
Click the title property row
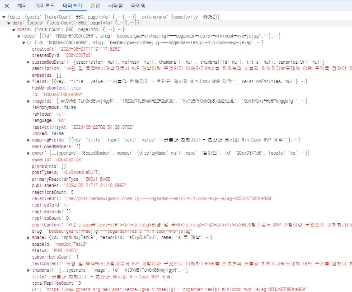point(103,277)
